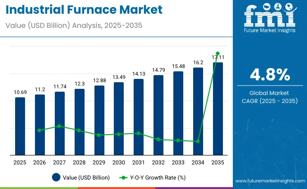Image resolution: width=307 pixels, height=189 pixels.
Task: Click the 14.79 data label
Action: (159, 70)
